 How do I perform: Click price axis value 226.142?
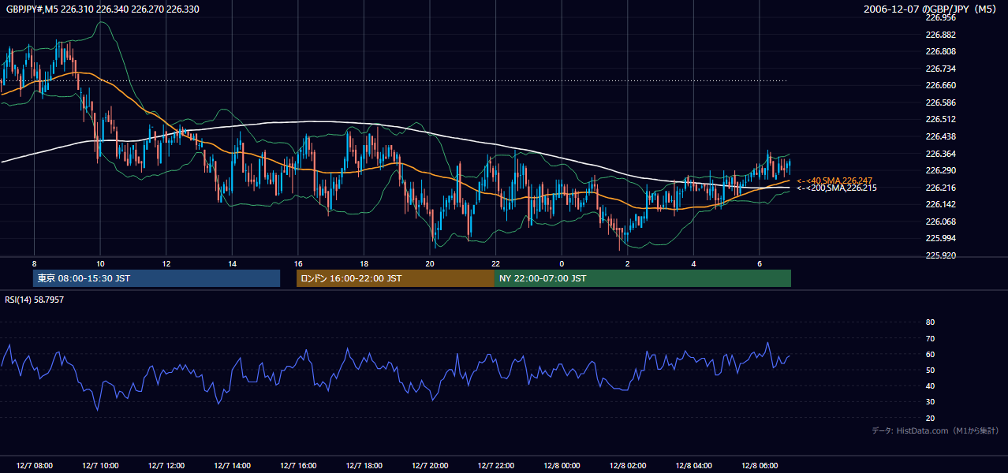tap(940, 204)
